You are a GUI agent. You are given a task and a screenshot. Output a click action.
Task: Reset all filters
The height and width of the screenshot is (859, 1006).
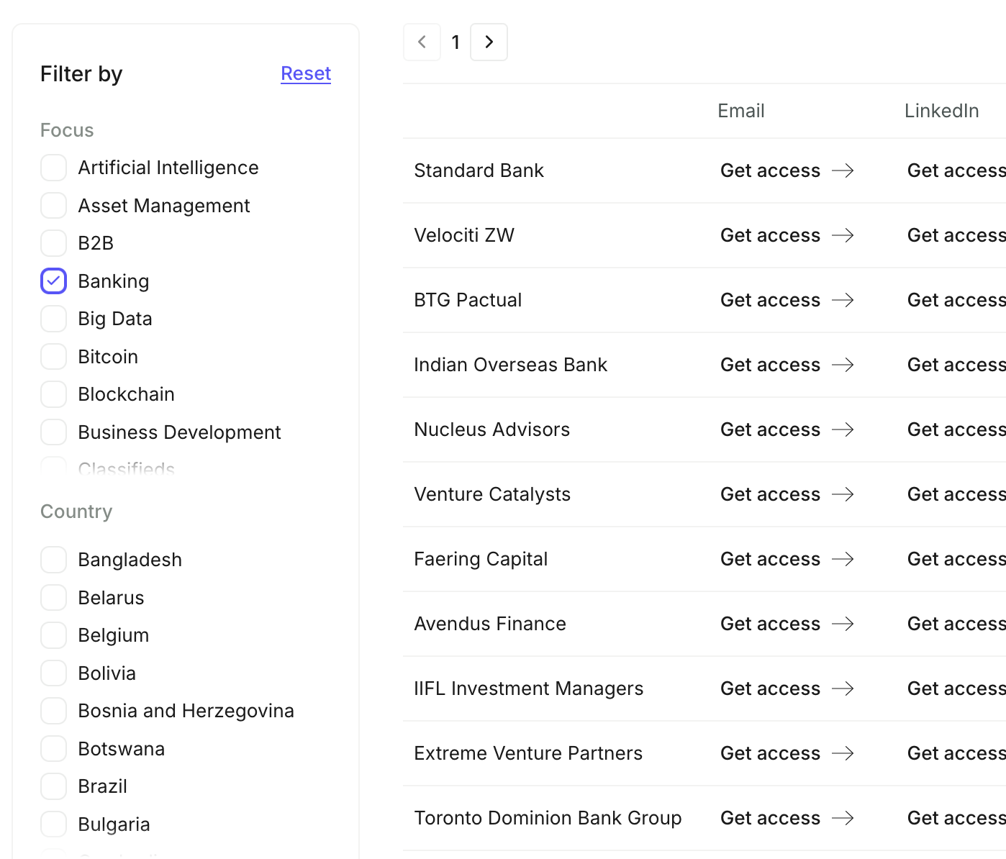[x=306, y=73]
